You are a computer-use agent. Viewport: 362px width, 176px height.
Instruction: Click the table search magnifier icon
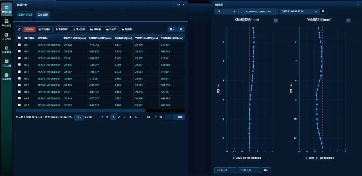181,29
